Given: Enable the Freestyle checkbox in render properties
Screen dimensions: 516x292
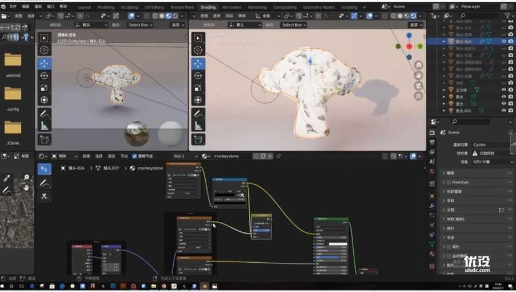Looking at the screenshot, I should 449,182.
